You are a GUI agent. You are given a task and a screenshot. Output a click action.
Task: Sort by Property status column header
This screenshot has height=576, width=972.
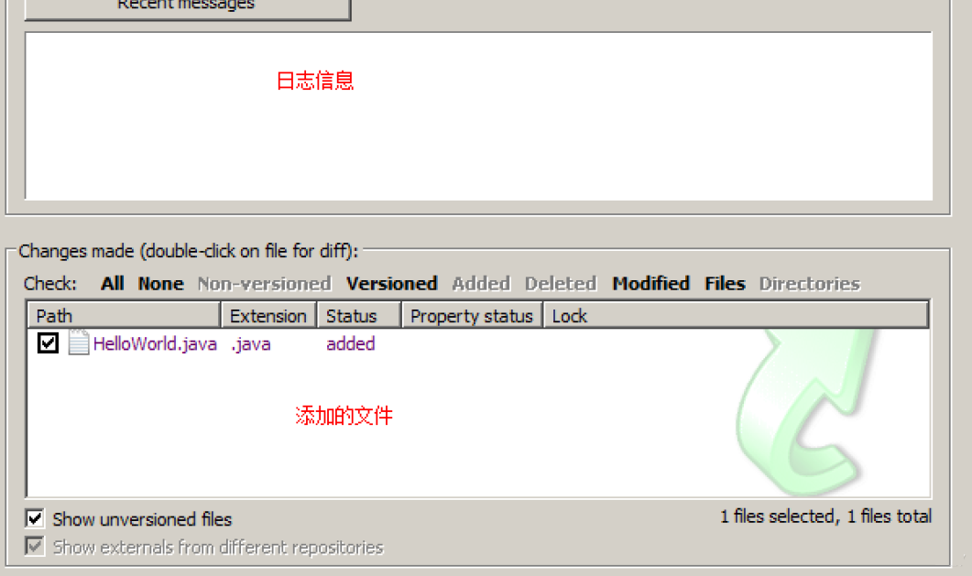click(473, 315)
